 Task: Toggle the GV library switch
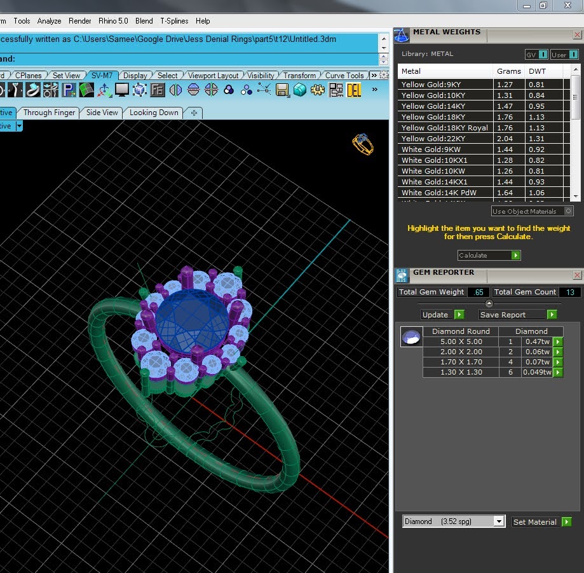537,55
